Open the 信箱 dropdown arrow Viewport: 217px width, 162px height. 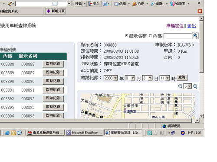[x=129, y=4]
